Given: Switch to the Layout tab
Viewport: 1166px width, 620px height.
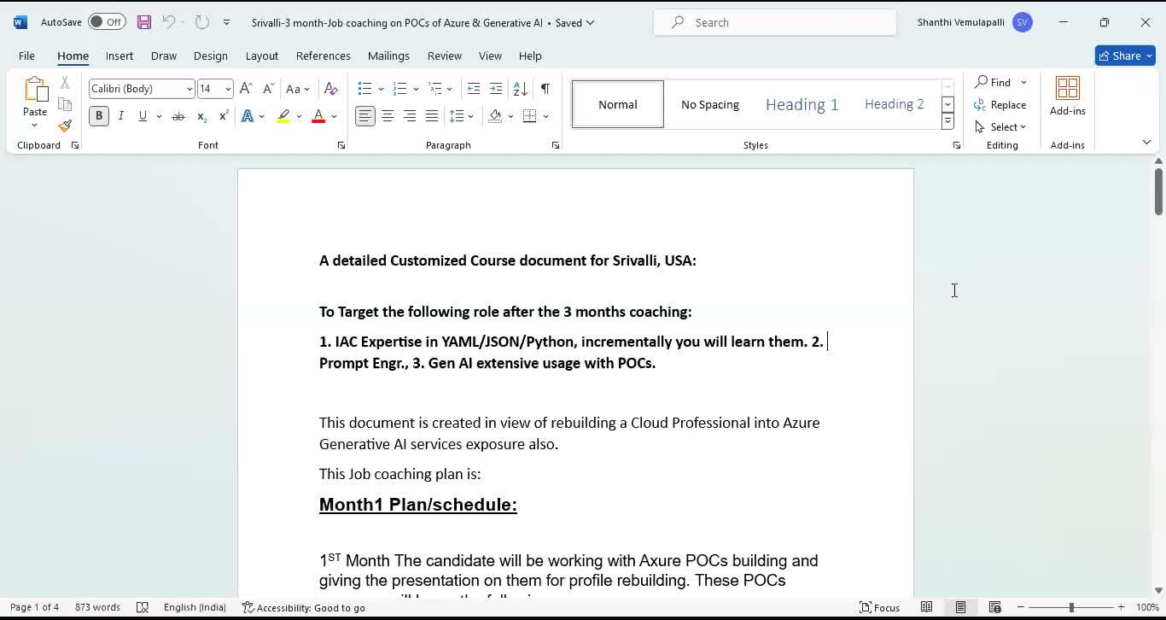Looking at the screenshot, I should [262, 56].
